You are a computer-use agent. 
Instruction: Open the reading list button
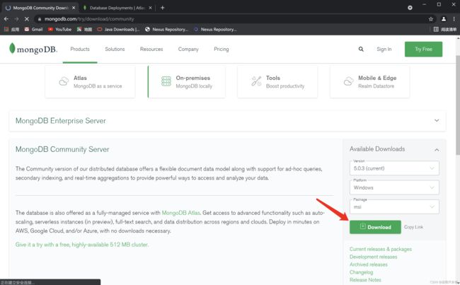(444, 29)
